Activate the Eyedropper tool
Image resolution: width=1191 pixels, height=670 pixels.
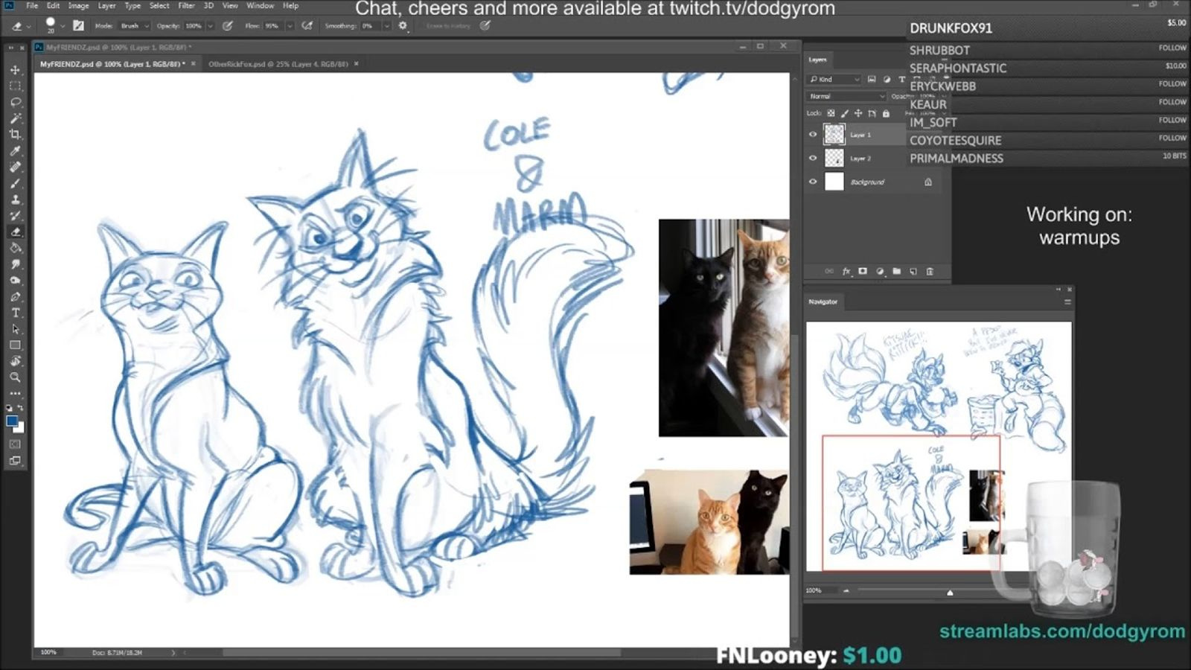coord(15,151)
